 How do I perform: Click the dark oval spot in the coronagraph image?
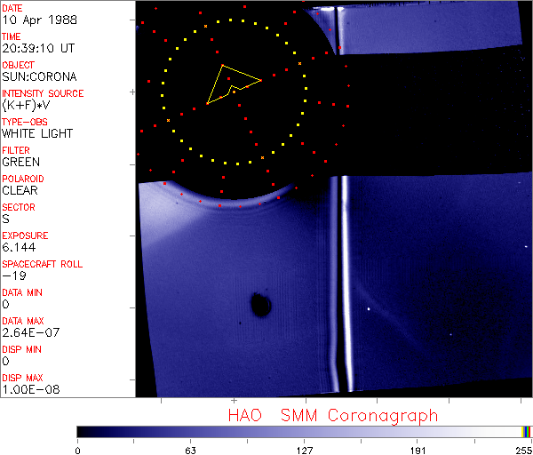coord(260,305)
